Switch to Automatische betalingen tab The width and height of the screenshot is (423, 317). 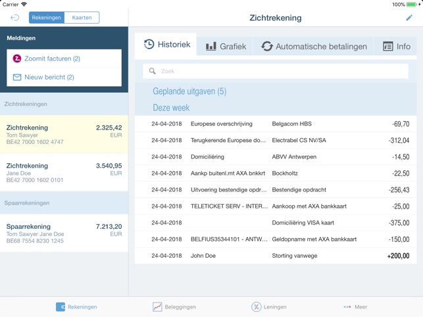point(314,46)
